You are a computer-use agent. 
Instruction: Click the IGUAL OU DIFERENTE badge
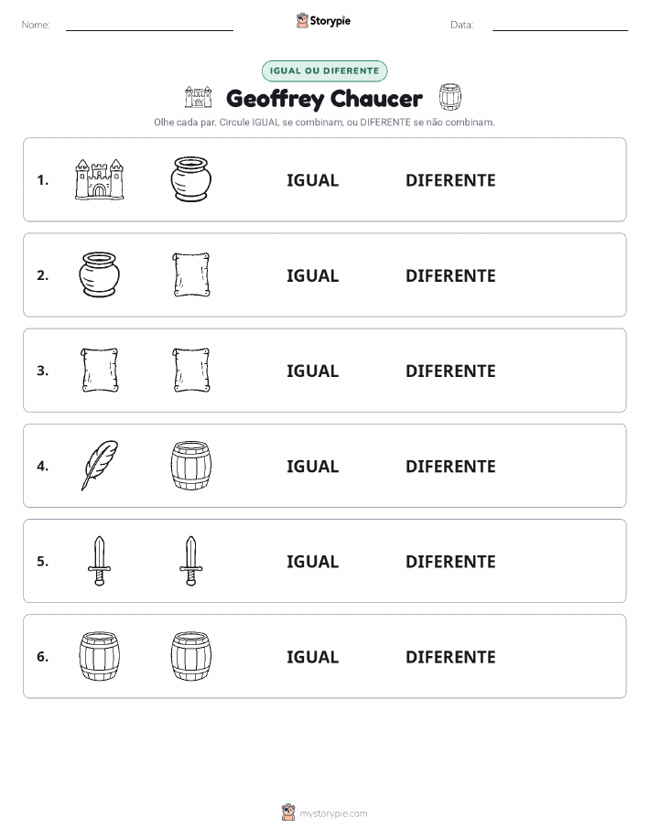pos(324,70)
